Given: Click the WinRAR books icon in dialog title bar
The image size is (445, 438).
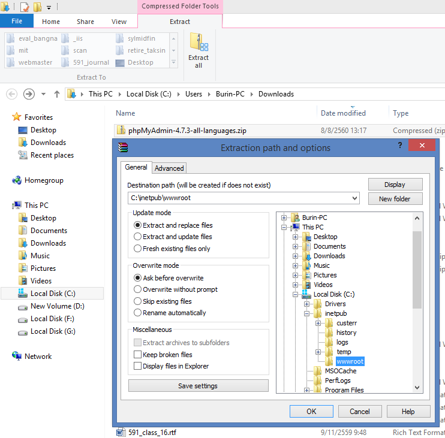Looking at the screenshot, I should coord(123,147).
